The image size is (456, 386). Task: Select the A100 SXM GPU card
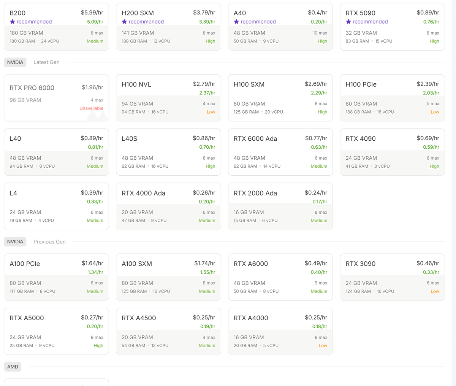[x=168, y=277]
